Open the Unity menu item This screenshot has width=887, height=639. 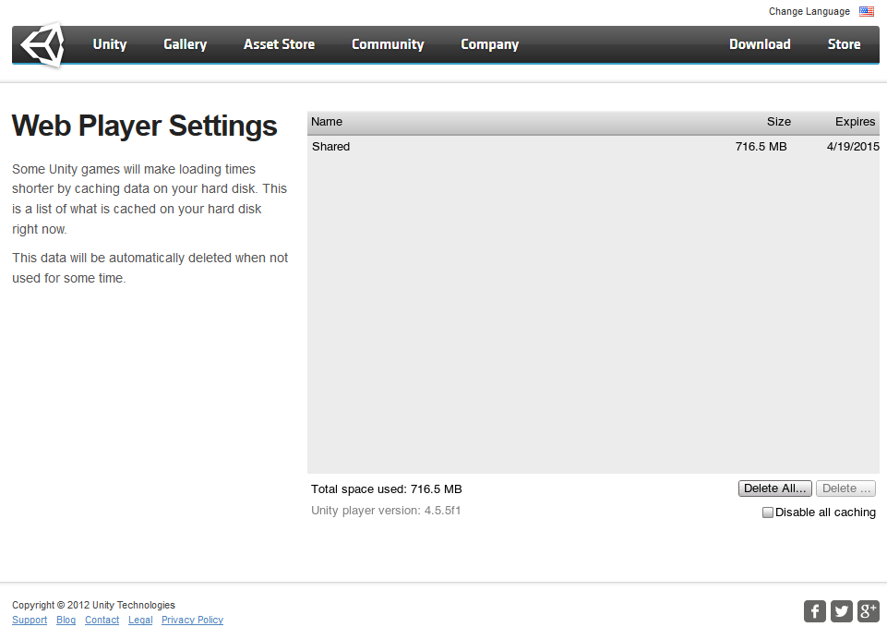(x=110, y=44)
